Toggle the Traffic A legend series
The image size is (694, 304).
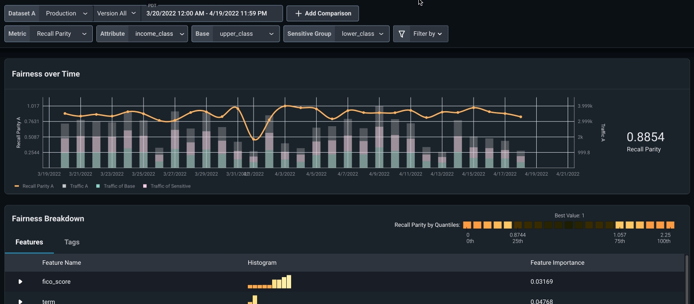pos(75,186)
